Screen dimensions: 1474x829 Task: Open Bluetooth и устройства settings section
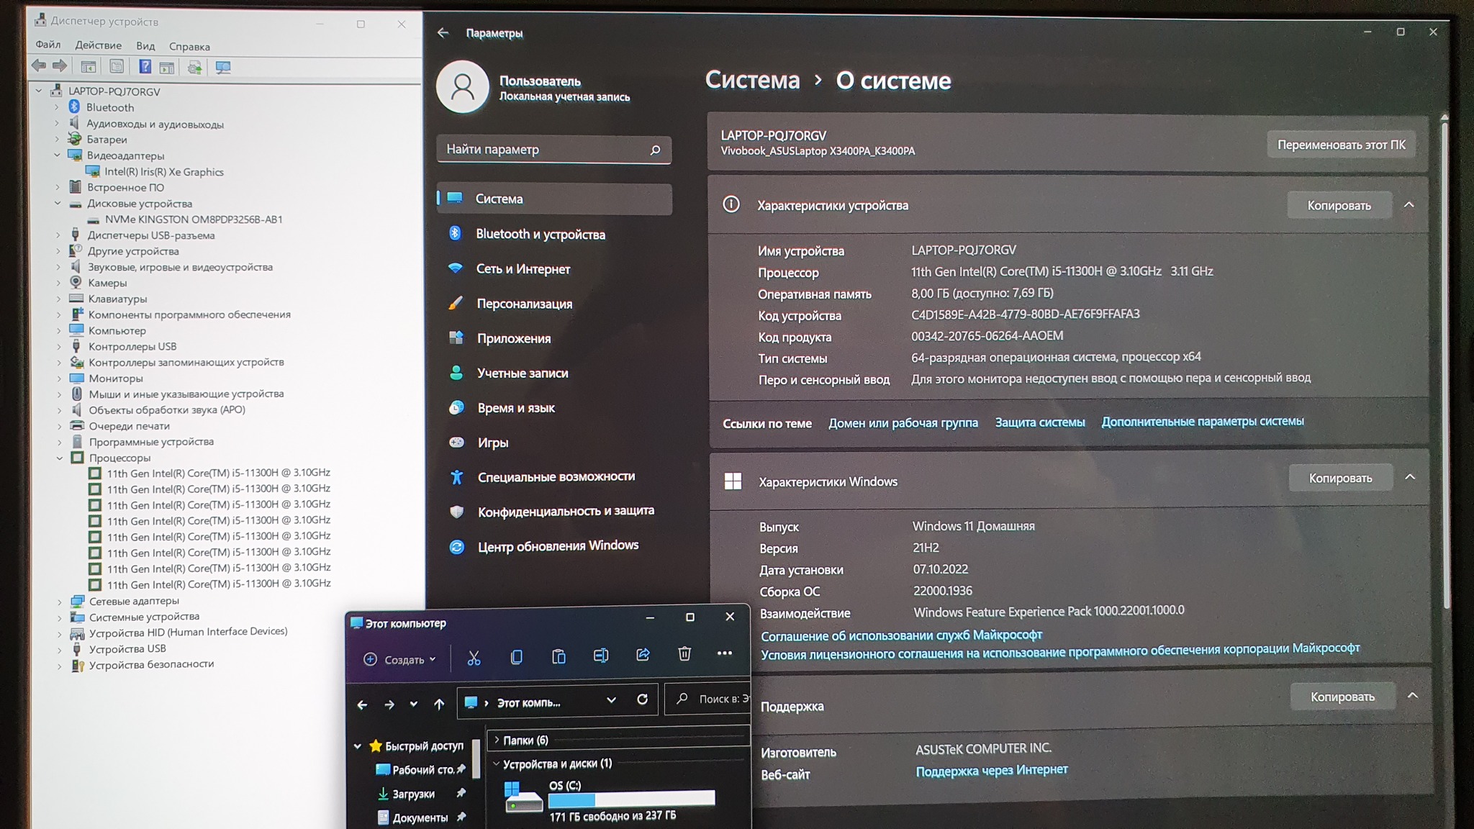coord(540,234)
